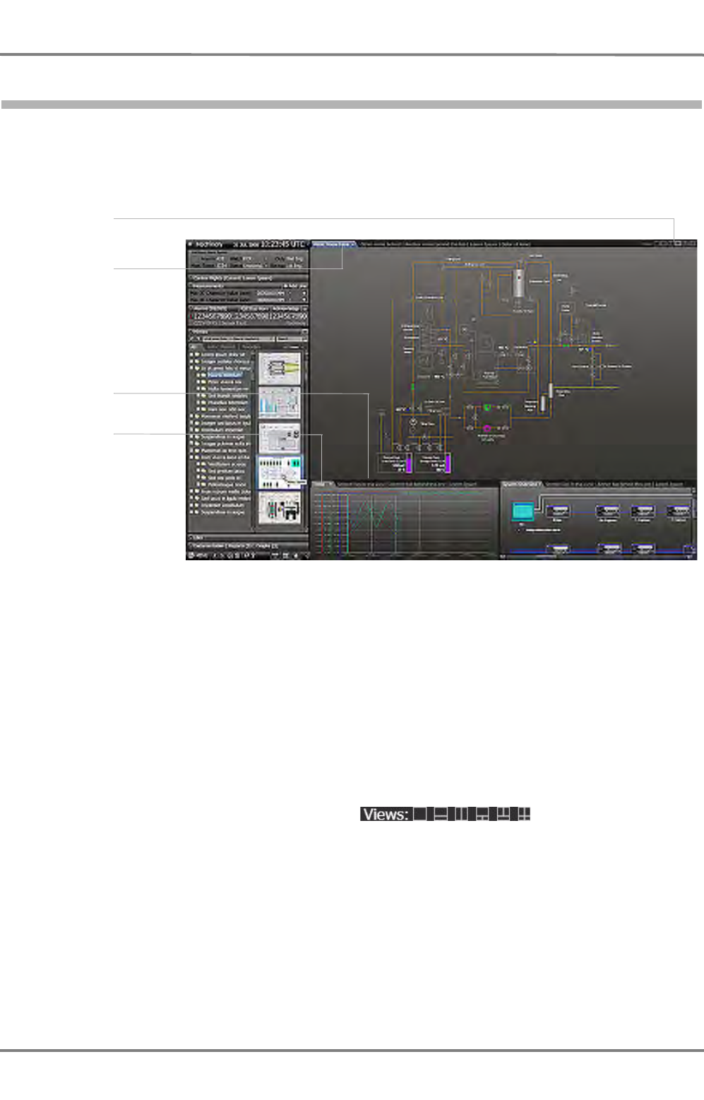704x1100 pixels.
Task: Click the cyan monitor icon in System Overview
Action: 523,511
